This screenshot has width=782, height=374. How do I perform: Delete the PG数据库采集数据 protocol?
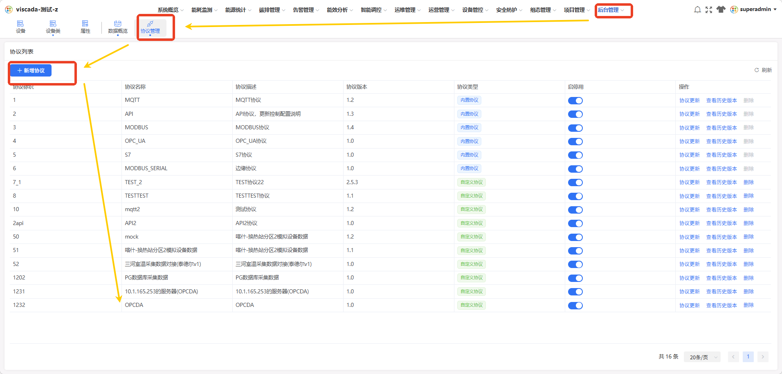[x=748, y=278]
